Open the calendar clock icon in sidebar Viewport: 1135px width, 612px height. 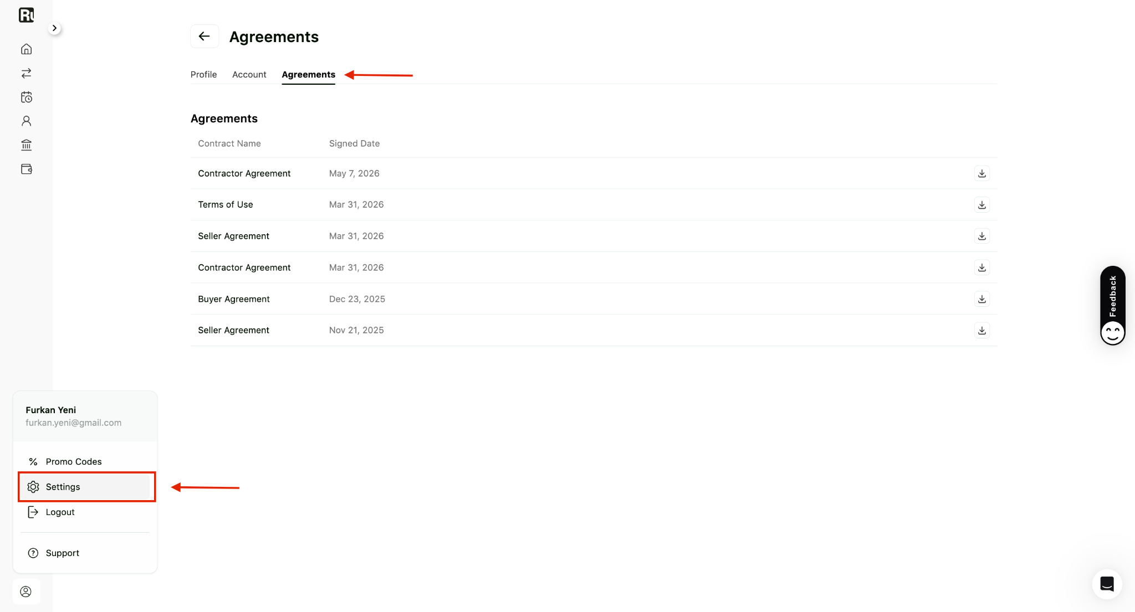tap(26, 97)
